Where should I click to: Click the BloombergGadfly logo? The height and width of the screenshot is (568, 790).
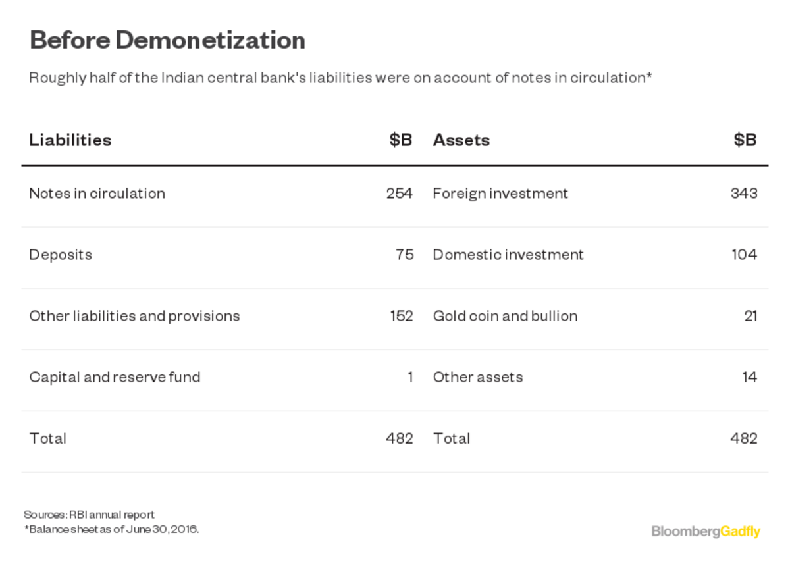pos(706,531)
